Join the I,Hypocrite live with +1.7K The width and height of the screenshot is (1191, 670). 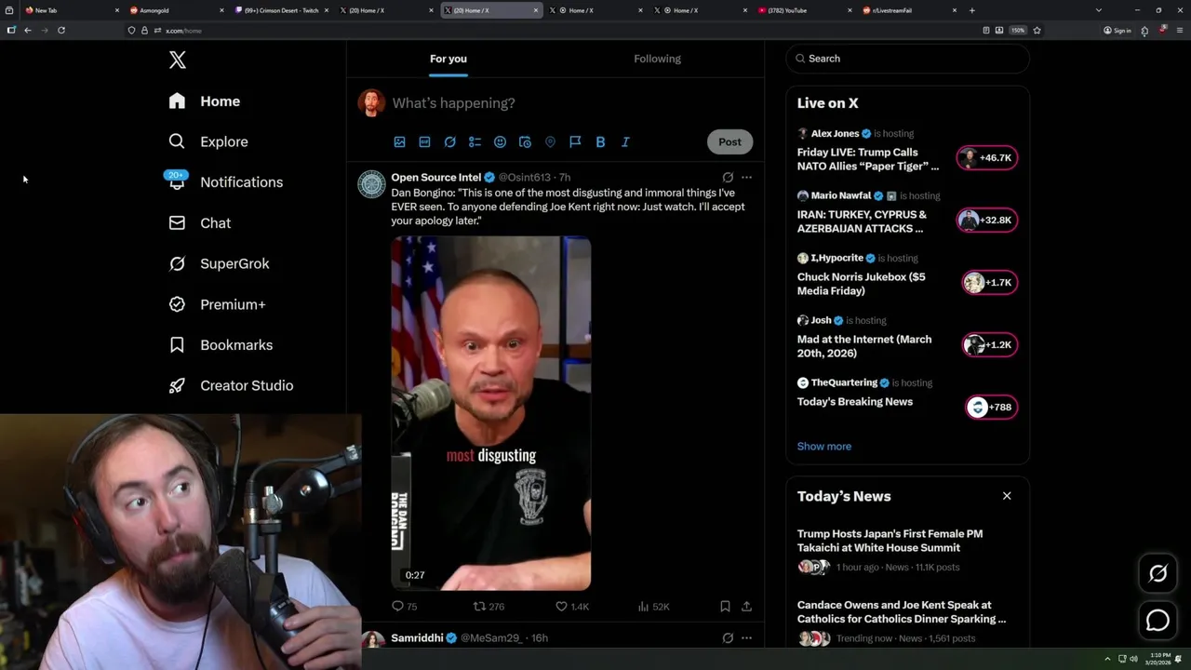(990, 283)
